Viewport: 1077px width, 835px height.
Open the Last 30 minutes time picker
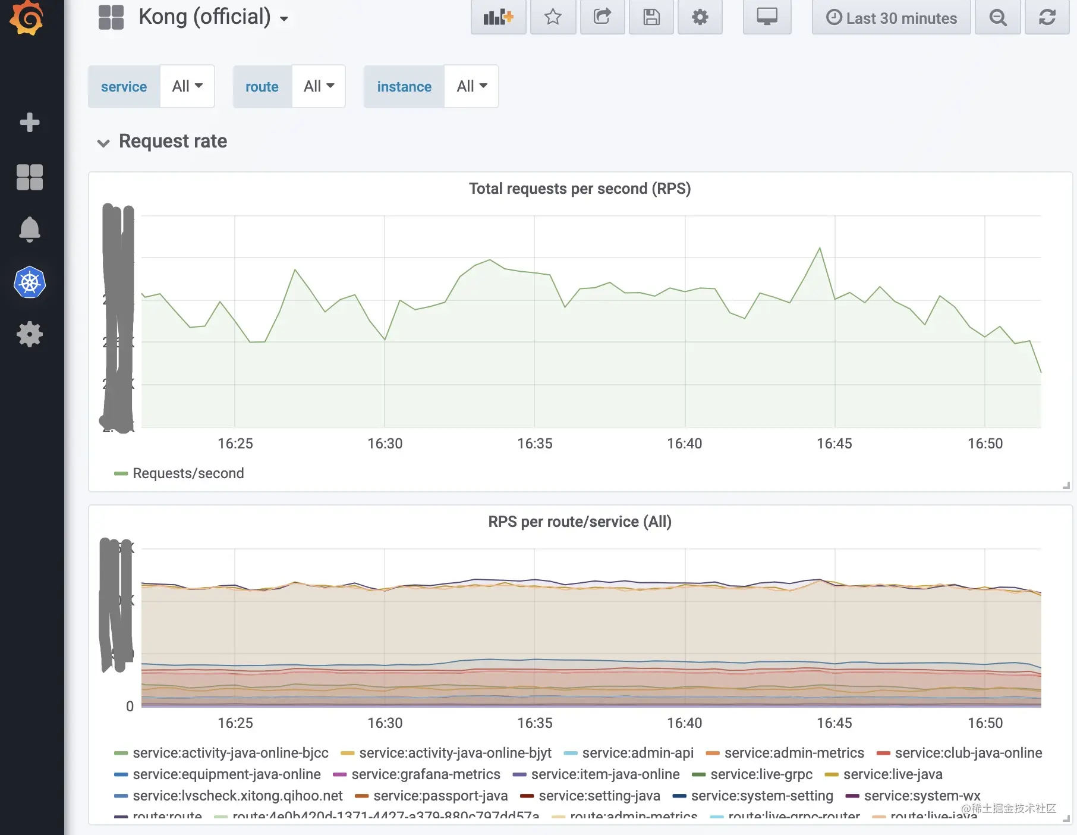892,17
